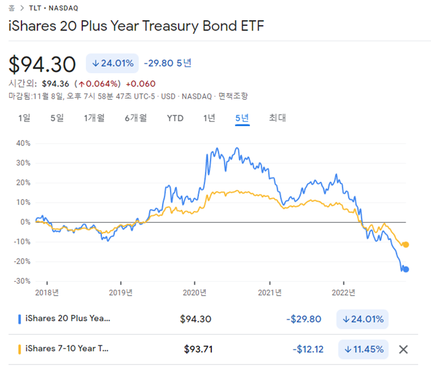The width and height of the screenshot is (431, 371).
Task: Switch to the 1개월 range tab
Action: click(94, 118)
